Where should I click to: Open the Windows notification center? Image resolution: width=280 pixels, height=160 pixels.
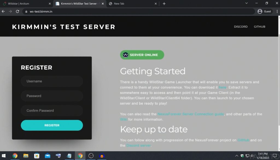coord(275,156)
